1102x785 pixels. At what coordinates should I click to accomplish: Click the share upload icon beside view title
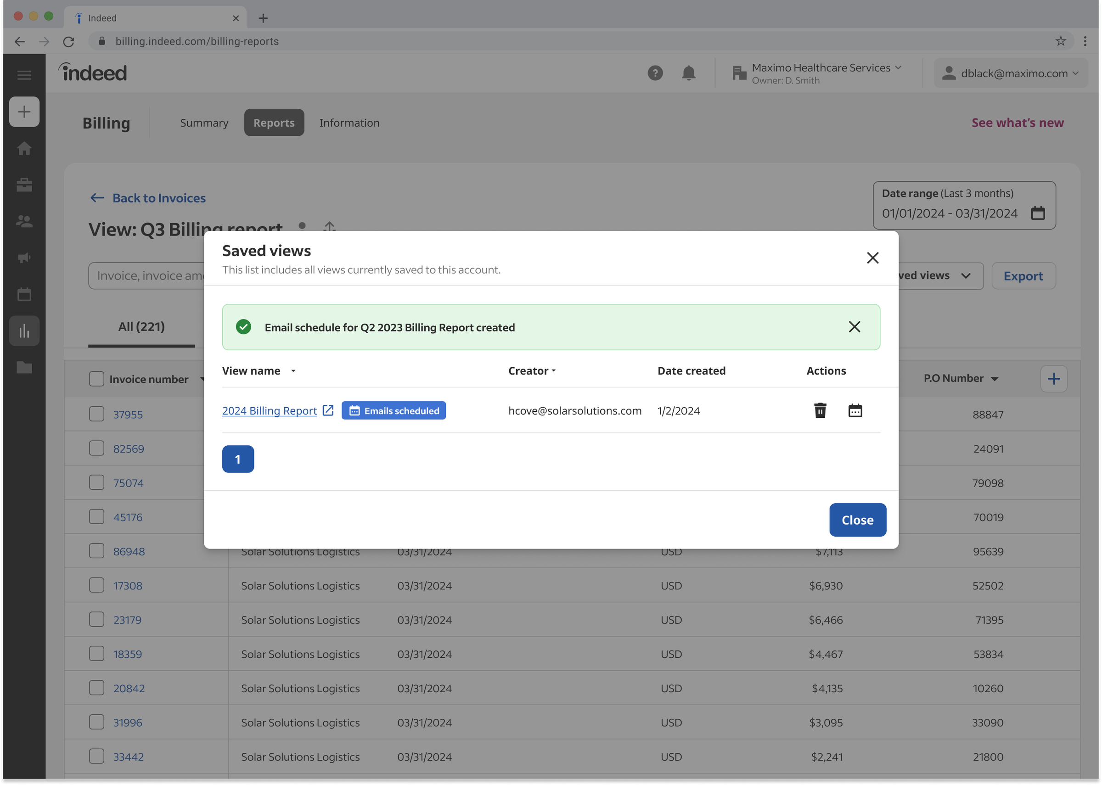[329, 226]
